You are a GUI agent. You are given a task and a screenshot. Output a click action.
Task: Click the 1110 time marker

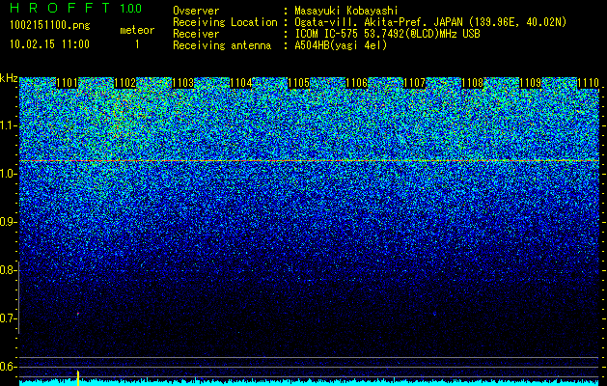coord(588,83)
